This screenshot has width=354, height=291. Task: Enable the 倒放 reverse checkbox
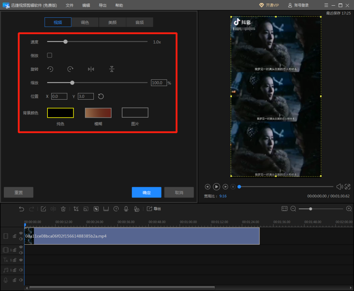point(50,55)
